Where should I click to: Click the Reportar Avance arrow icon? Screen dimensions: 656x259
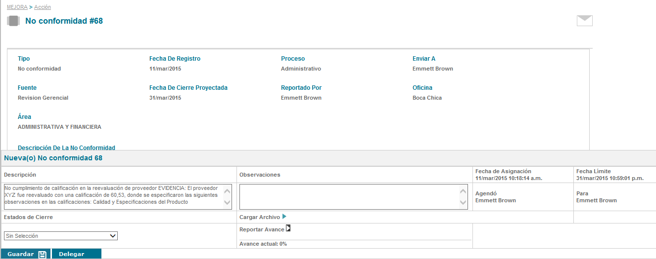pos(288,228)
